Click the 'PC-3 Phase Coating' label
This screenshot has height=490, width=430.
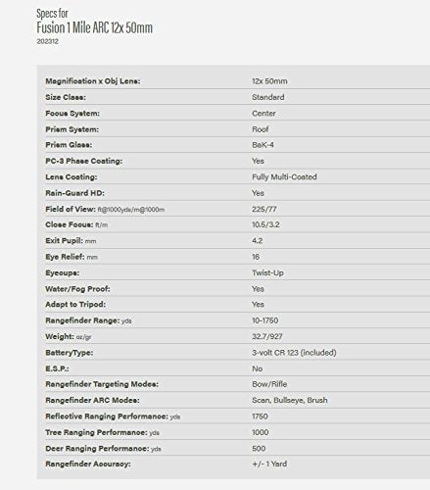(84, 161)
